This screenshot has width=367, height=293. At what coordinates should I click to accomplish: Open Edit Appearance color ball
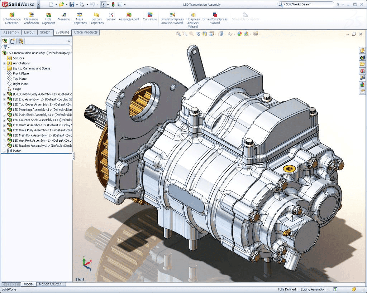[239, 34]
